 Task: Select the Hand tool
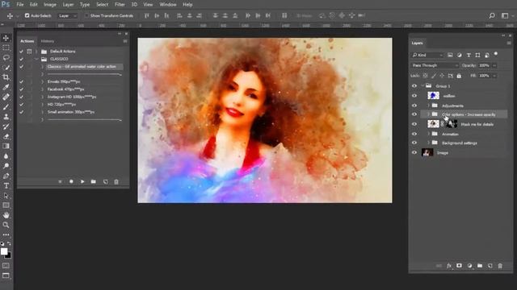point(6,215)
